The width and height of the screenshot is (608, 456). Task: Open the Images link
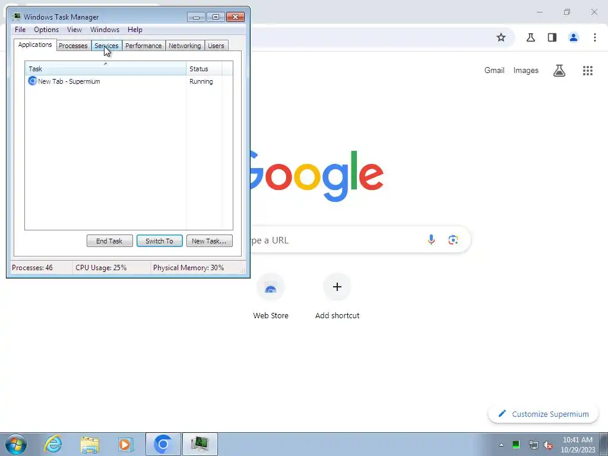pos(526,70)
